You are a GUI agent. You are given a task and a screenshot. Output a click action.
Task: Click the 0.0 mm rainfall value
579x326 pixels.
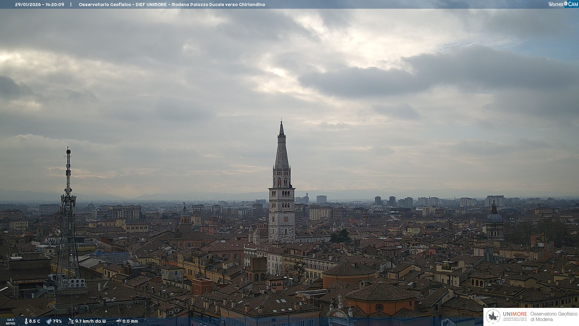tap(130, 321)
